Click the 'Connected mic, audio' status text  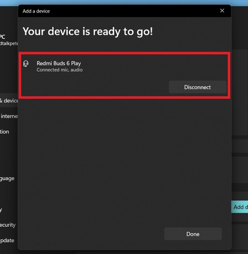pyautogui.click(x=60, y=70)
